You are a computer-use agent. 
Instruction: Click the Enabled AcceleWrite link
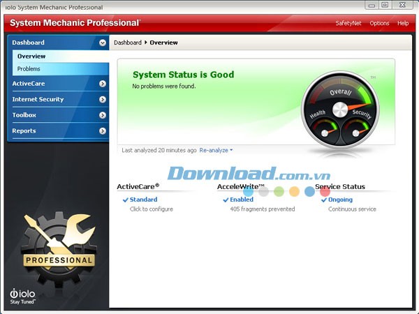(242, 200)
